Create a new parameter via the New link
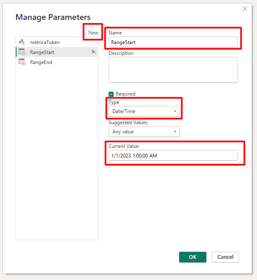The image size is (257, 280). click(93, 33)
